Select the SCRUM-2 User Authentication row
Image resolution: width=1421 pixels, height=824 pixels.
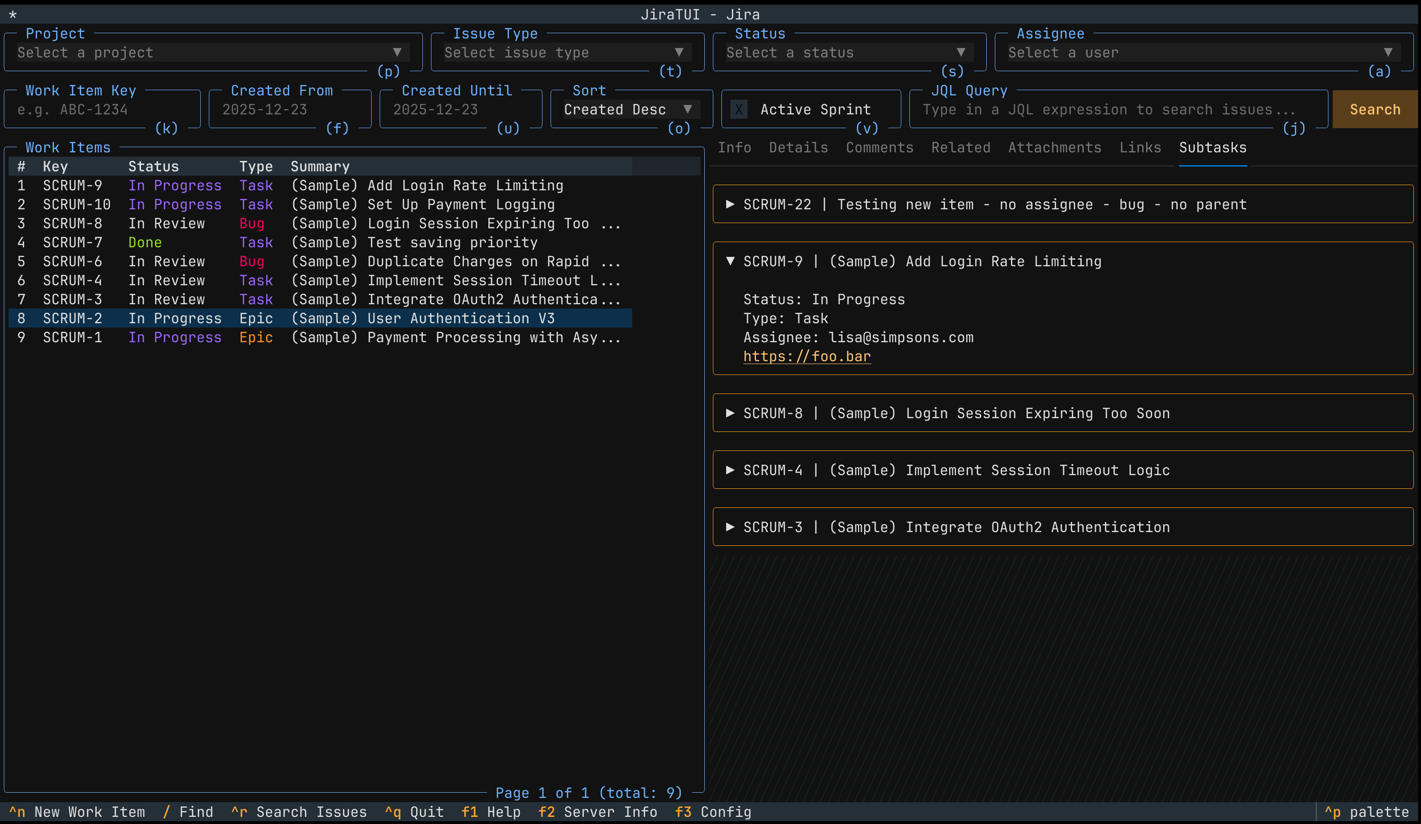coord(320,318)
